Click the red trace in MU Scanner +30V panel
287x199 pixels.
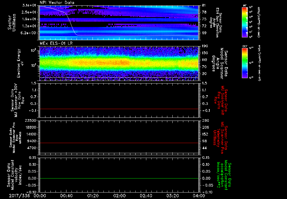pos(119,109)
